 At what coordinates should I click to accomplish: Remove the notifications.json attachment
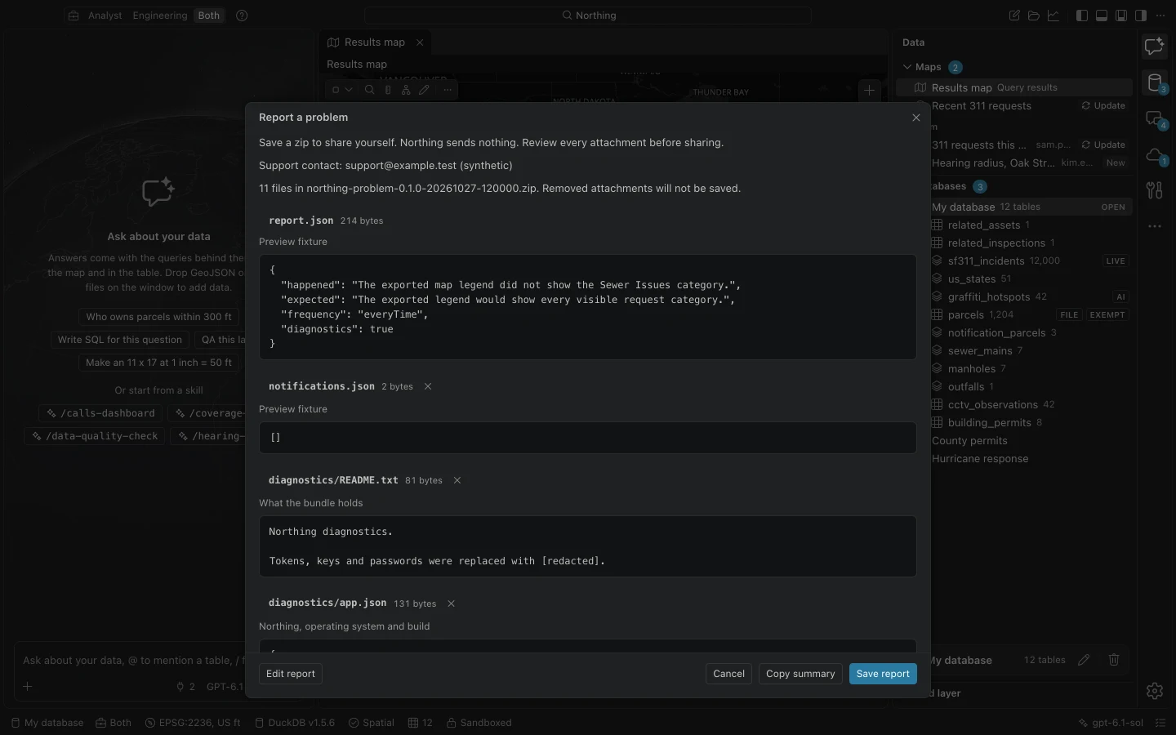(x=428, y=386)
